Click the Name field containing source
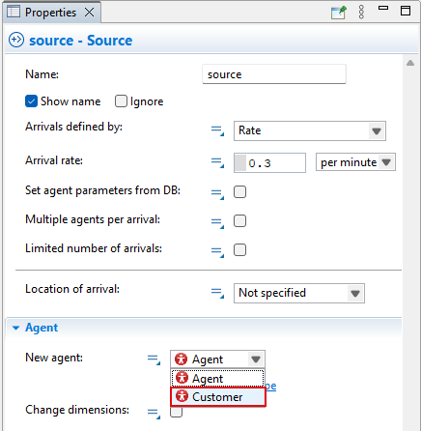 tap(274, 74)
